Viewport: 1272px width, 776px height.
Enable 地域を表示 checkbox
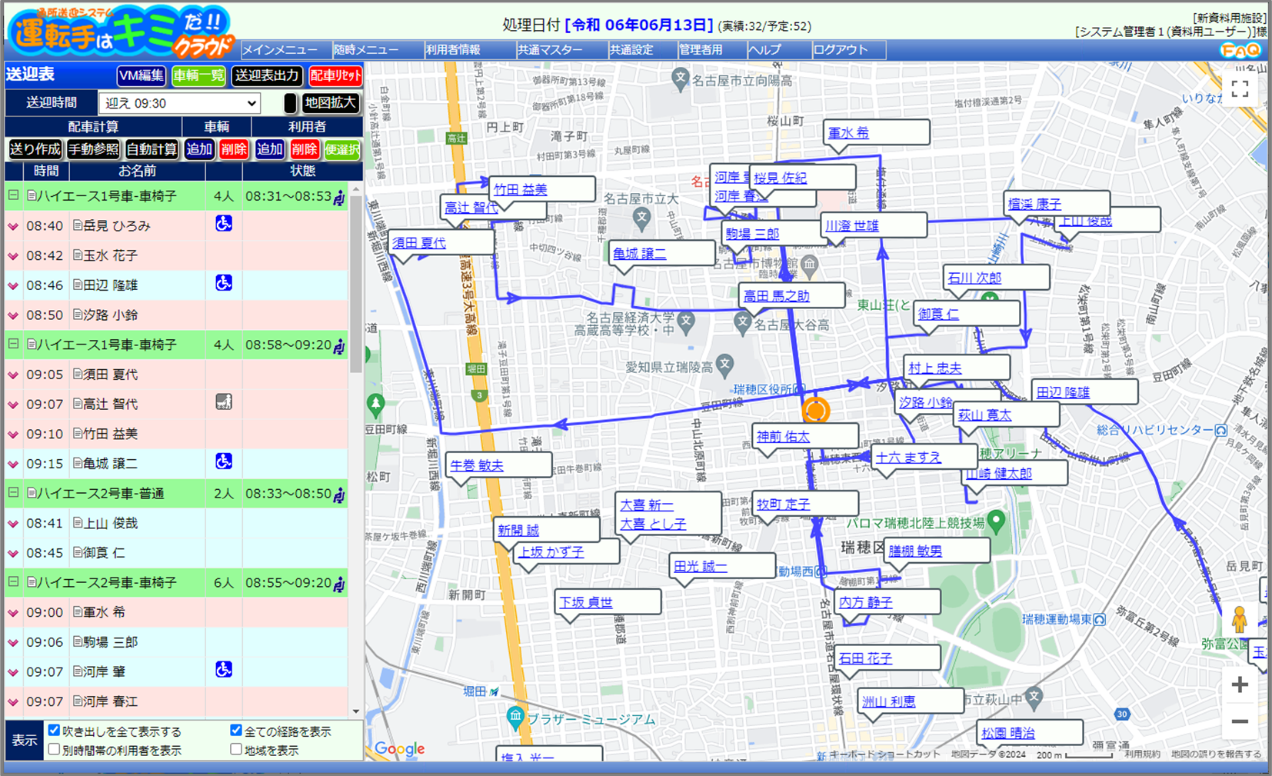click(236, 748)
